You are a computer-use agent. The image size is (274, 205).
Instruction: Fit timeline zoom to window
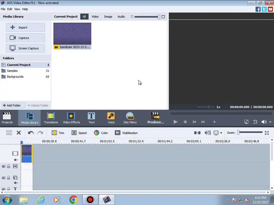coord(267,133)
